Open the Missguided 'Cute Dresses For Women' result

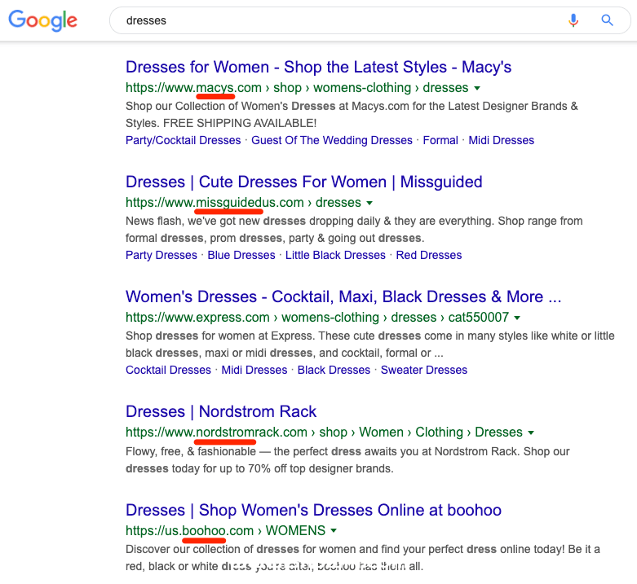coord(303,182)
